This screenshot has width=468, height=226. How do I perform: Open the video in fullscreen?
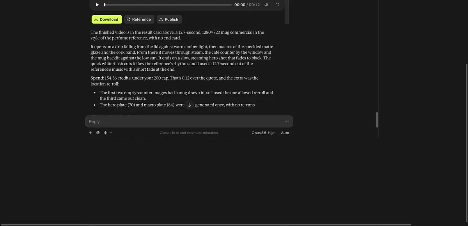coord(277,5)
